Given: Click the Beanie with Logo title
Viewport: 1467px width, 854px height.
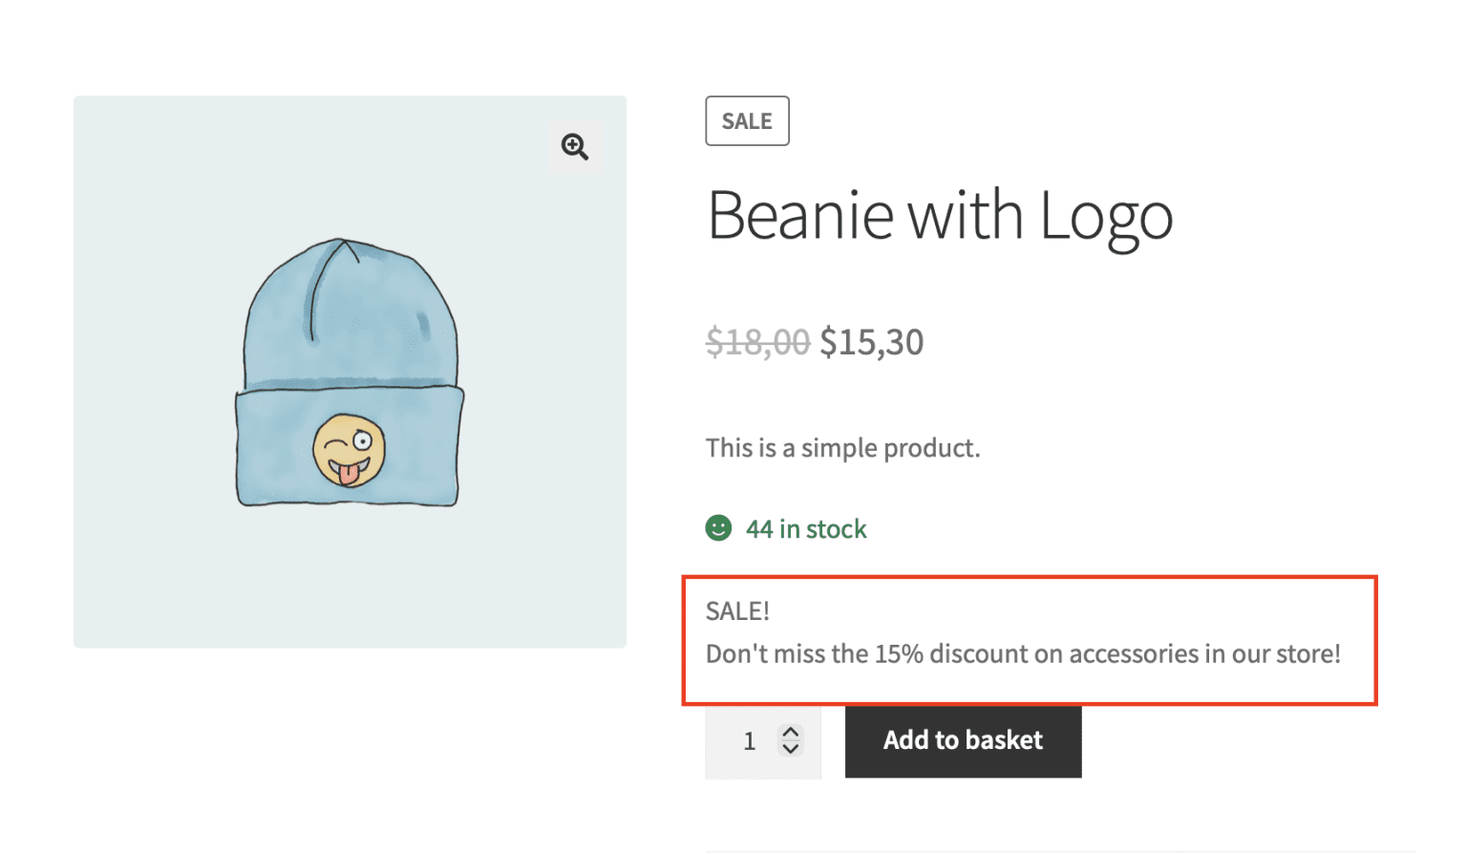Looking at the screenshot, I should (939, 216).
